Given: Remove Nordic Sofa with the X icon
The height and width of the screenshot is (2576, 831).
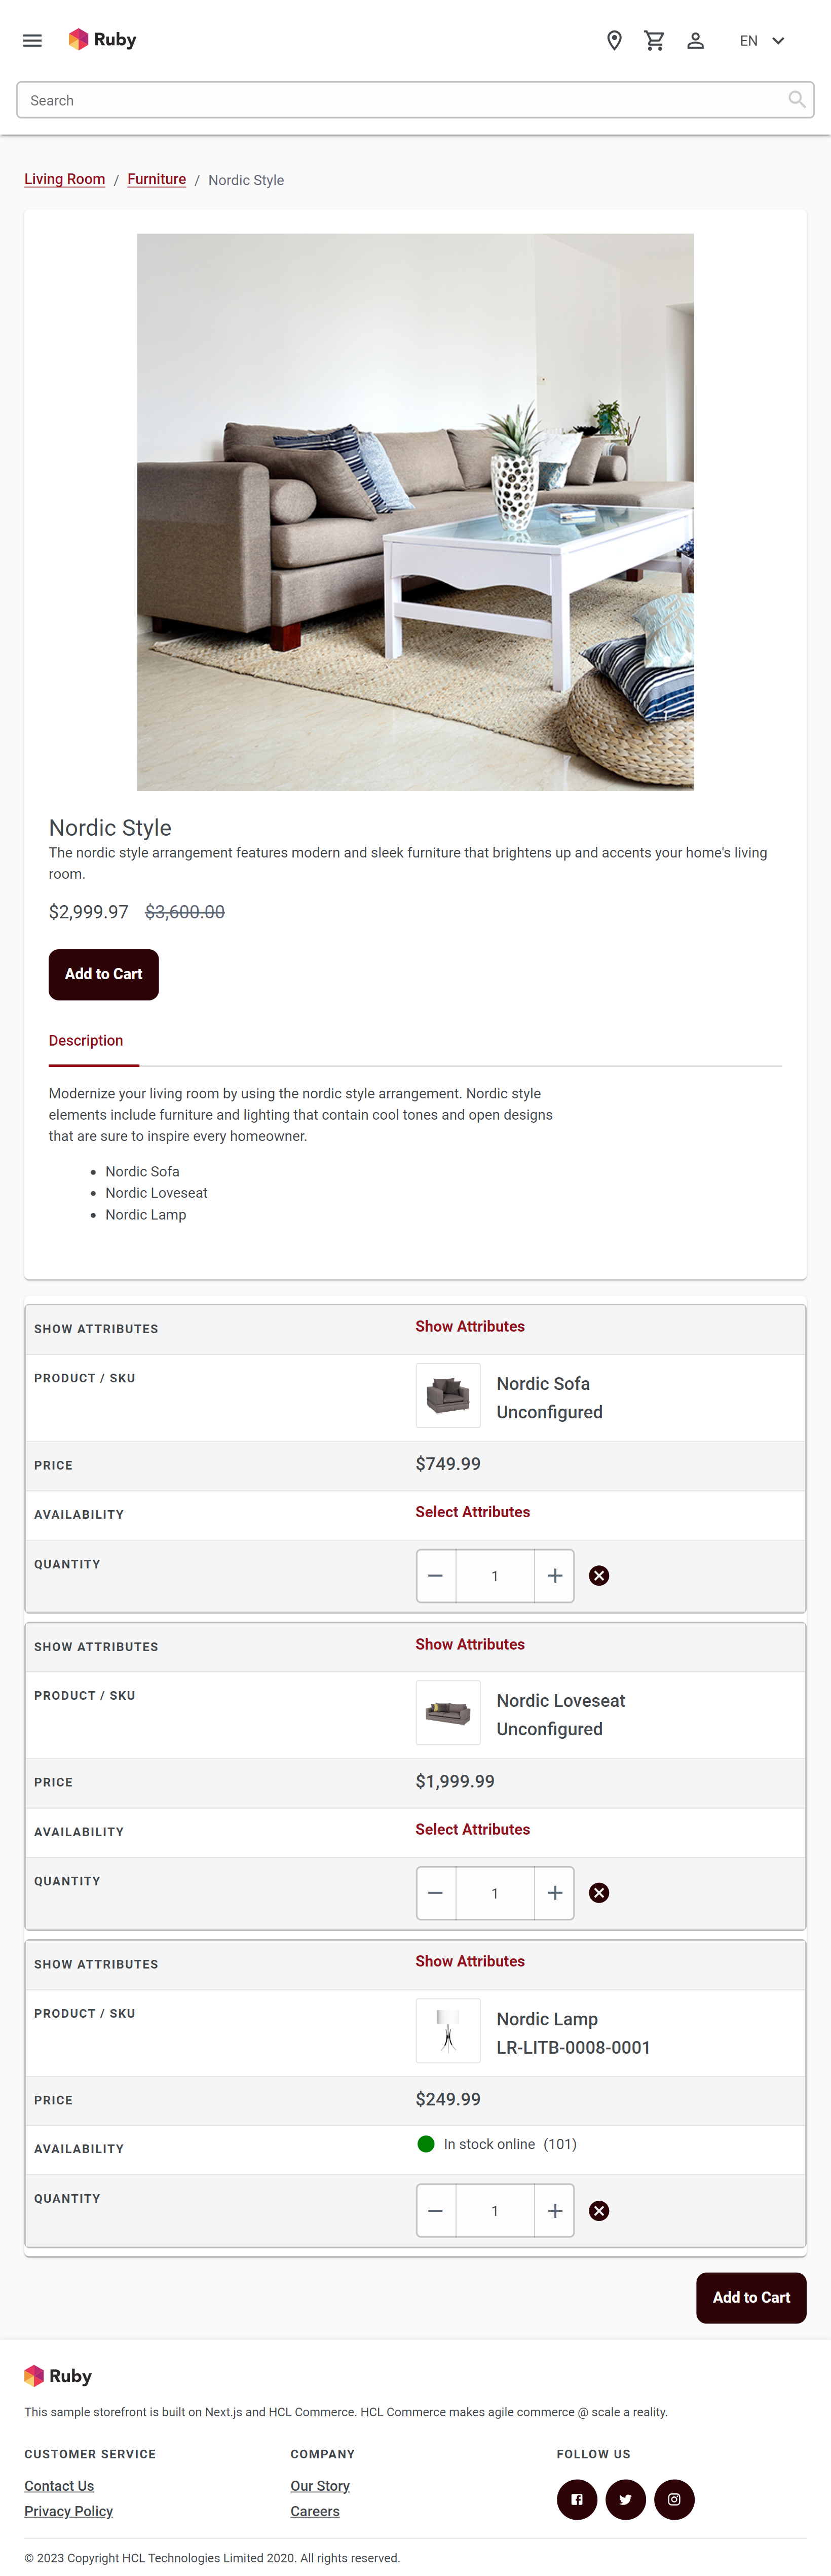Looking at the screenshot, I should pyautogui.click(x=599, y=1575).
